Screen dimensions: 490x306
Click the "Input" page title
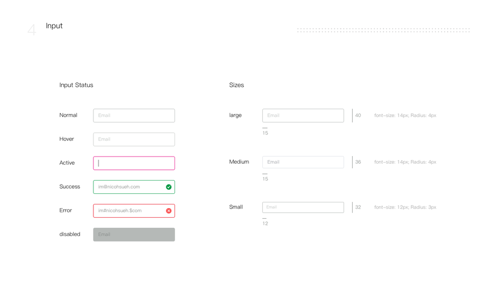point(54,26)
